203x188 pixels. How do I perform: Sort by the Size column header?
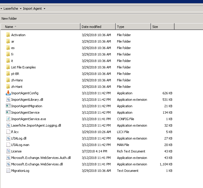point(163,27)
